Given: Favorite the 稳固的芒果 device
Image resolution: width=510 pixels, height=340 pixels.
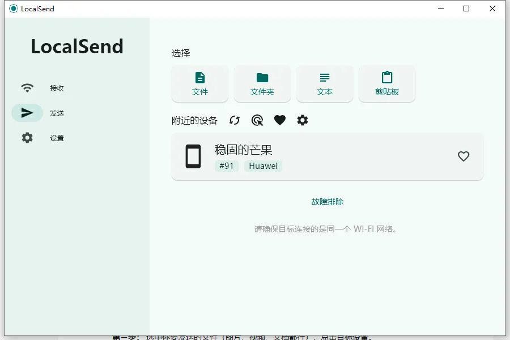Looking at the screenshot, I should click(x=464, y=156).
